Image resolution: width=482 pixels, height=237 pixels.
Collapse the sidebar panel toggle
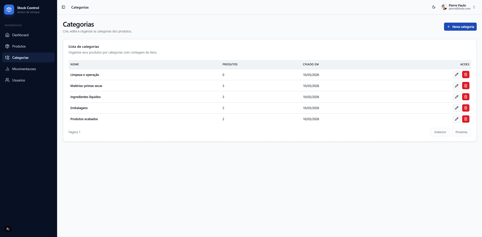tap(63, 7)
